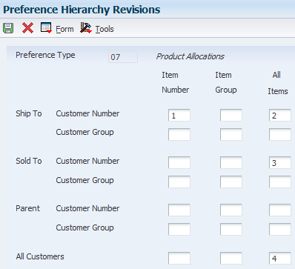Viewport: 295px width, 269px height.
Task: Select Sold To Customer Group All Items field
Action: 280,182
